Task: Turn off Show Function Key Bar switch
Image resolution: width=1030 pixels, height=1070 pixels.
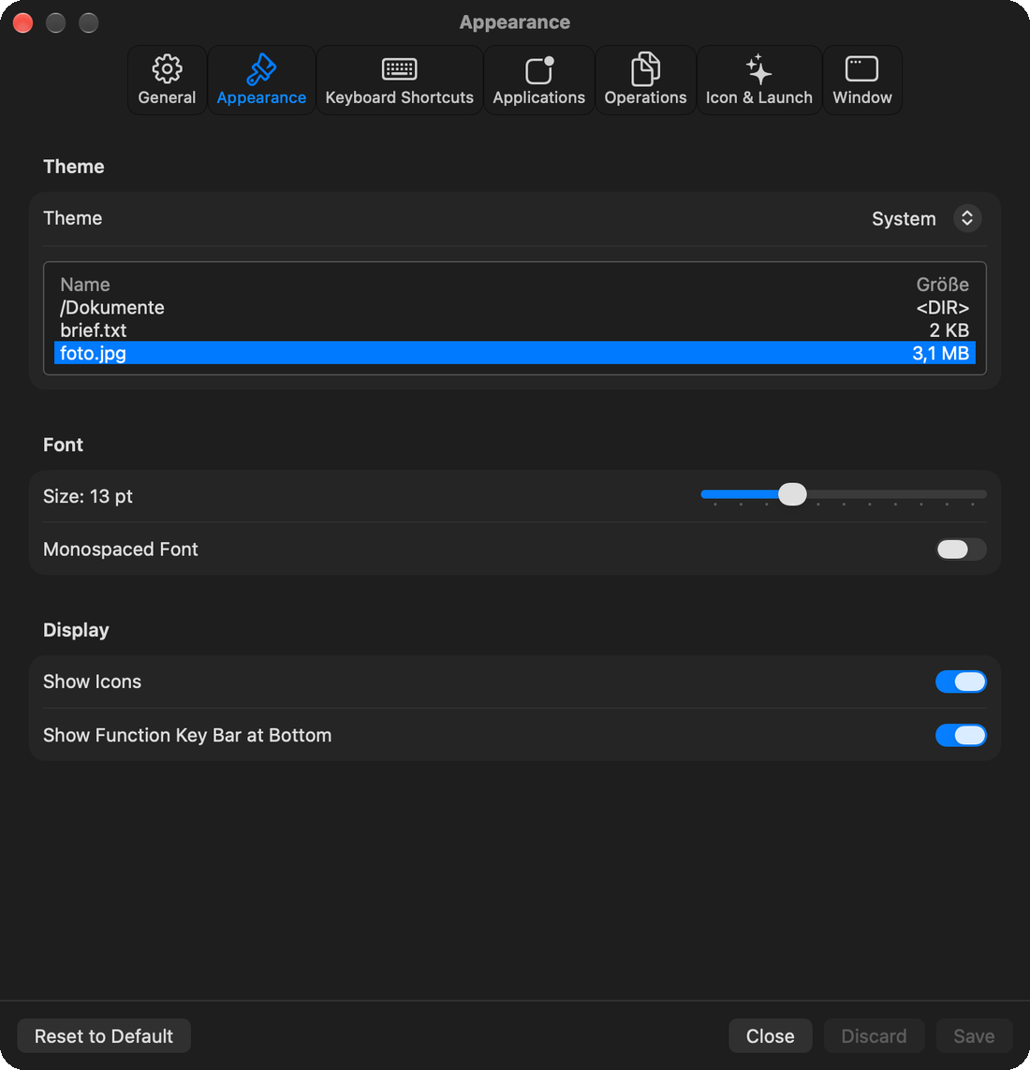Action: pyautogui.click(x=961, y=735)
